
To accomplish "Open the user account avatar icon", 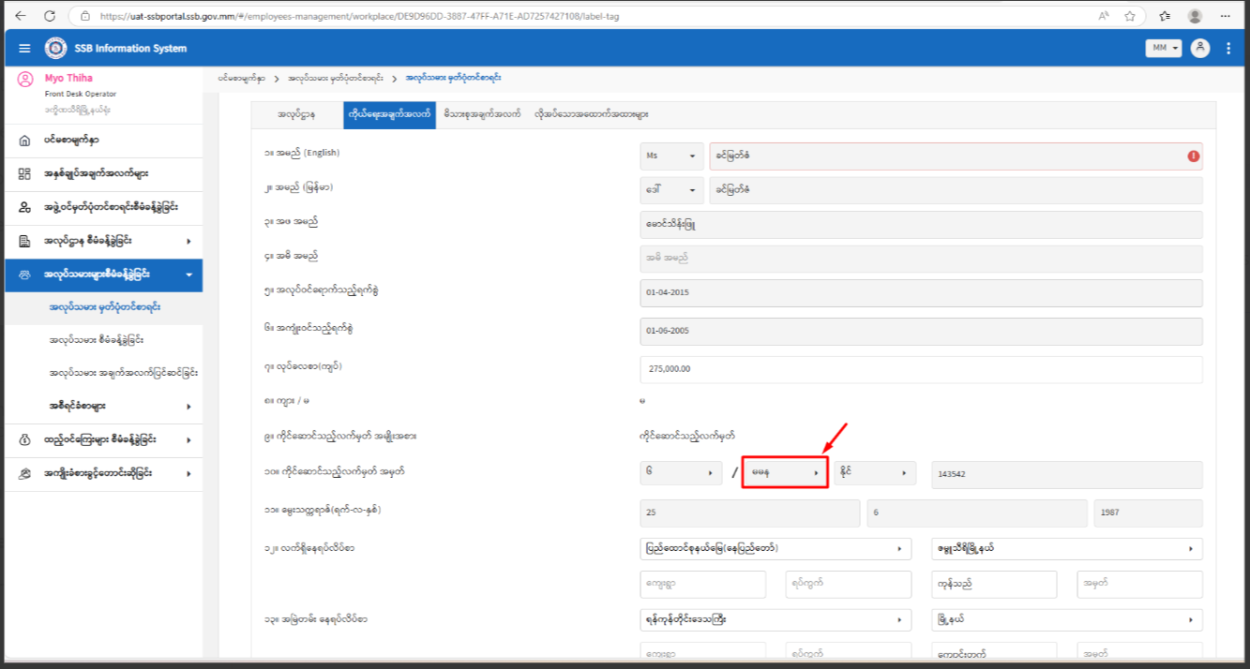I will (1199, 49).
